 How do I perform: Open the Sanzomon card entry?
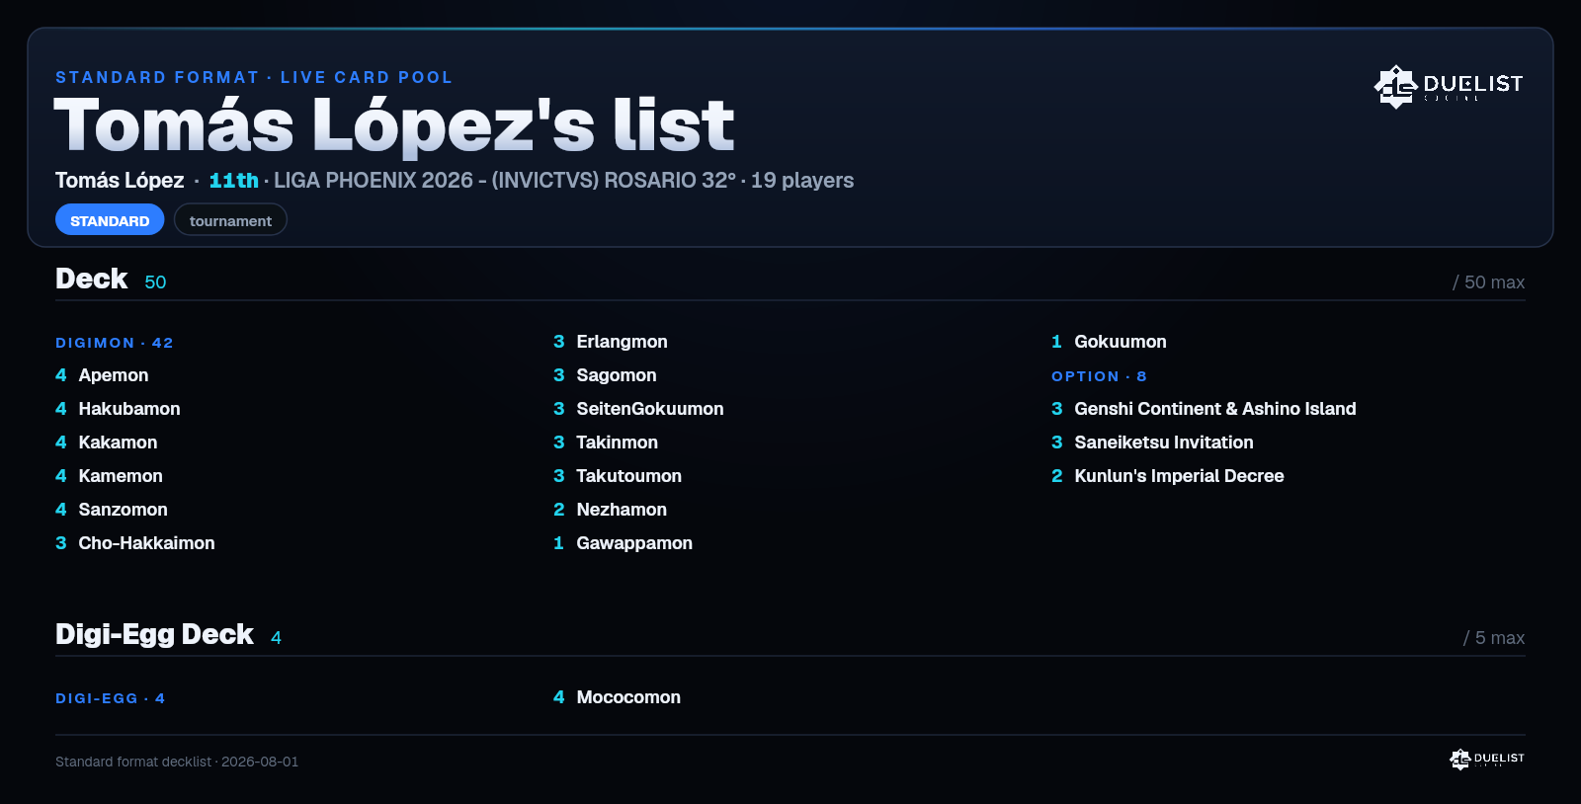[x=112, y=510]
